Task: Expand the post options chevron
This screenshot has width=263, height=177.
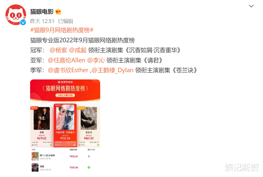Action: click(251, 6)
